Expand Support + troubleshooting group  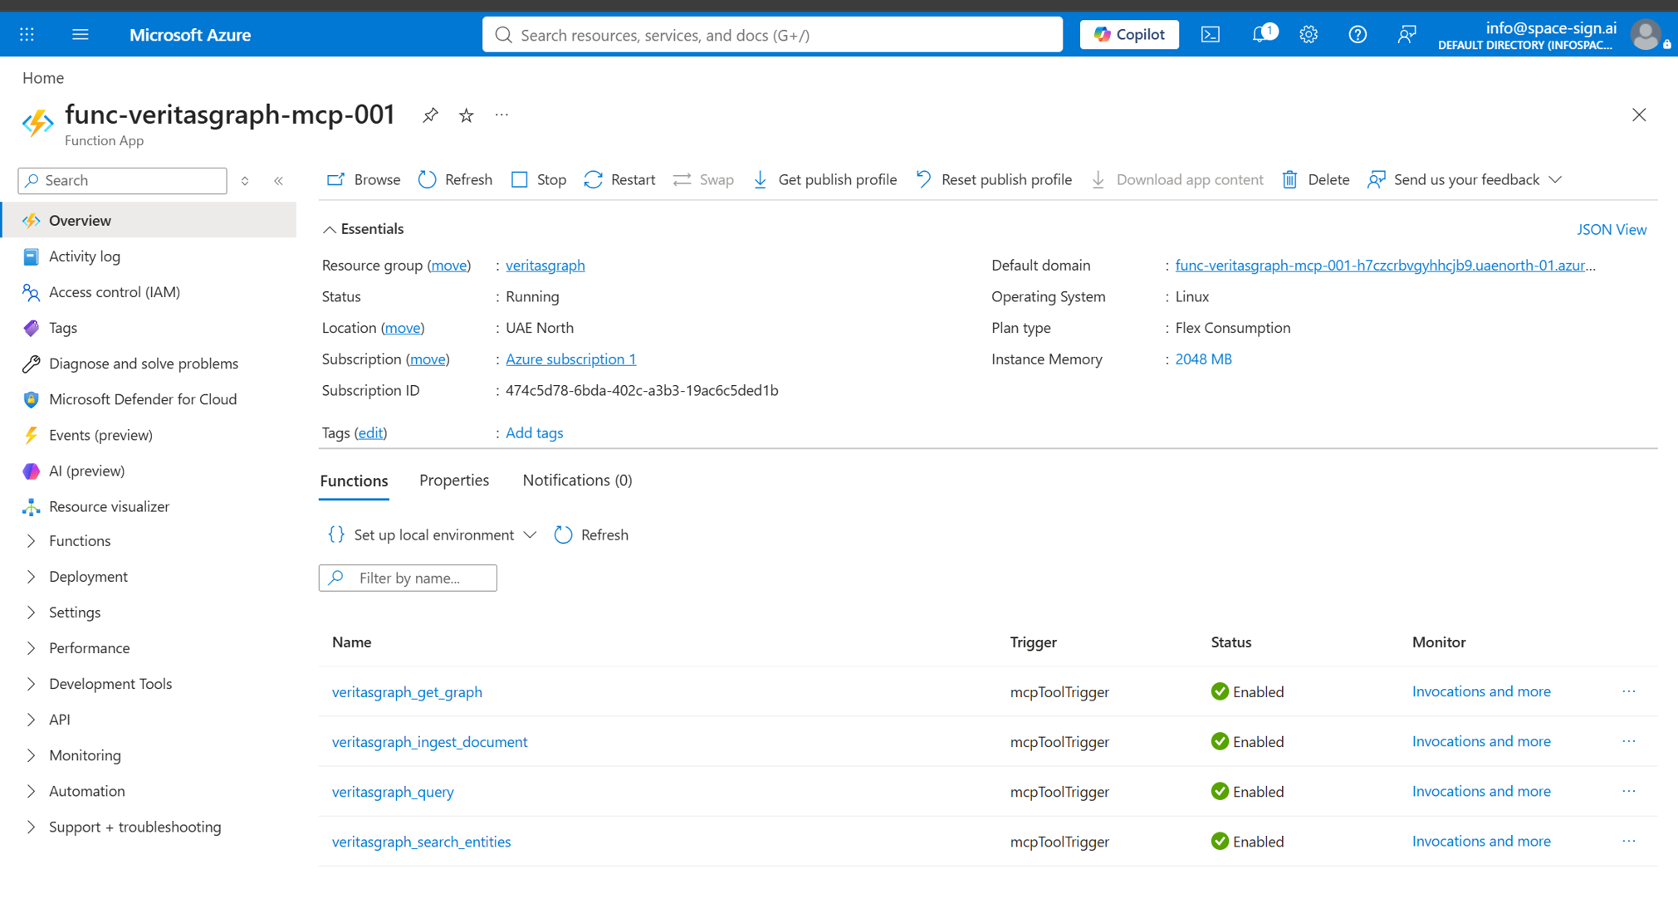[x=135, y=827]
